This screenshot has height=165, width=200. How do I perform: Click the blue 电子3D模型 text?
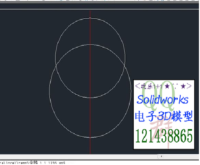click(x=164, y=116)
